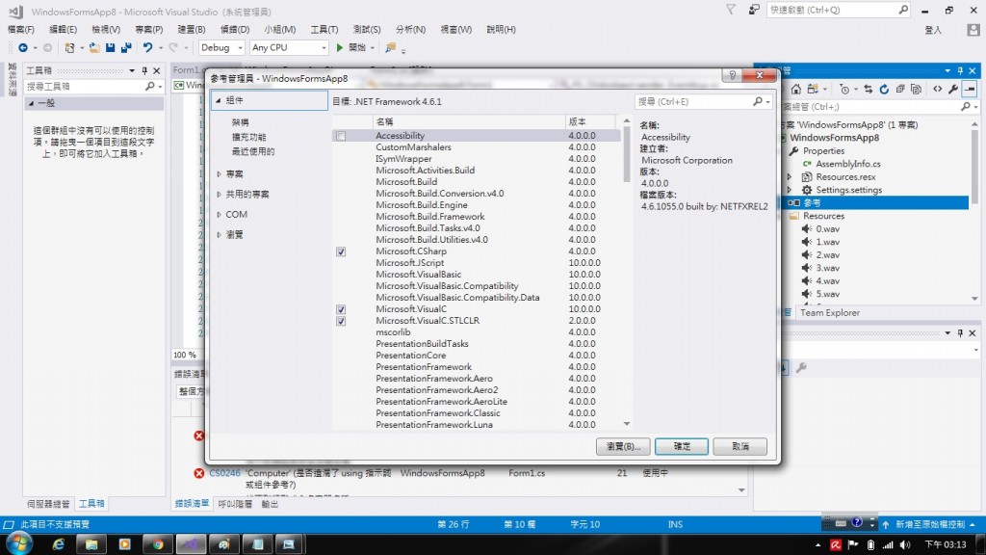The image size is (986, 555).
Task: Uncheck the Microsoft.CSharp checkbox
Action: (x=341, y=251)
